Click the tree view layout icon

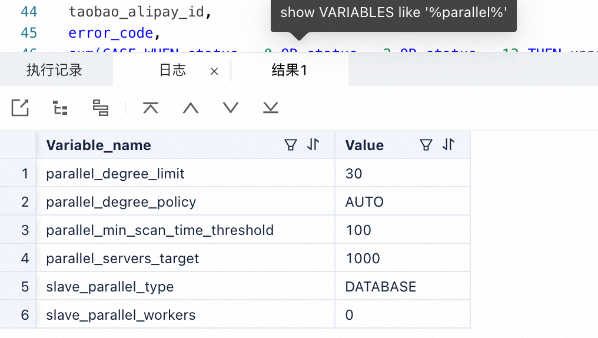tap(60, 108)
